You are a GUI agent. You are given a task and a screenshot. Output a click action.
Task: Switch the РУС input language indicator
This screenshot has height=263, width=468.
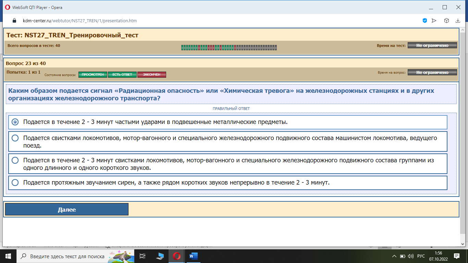click(x=421, y=256)
